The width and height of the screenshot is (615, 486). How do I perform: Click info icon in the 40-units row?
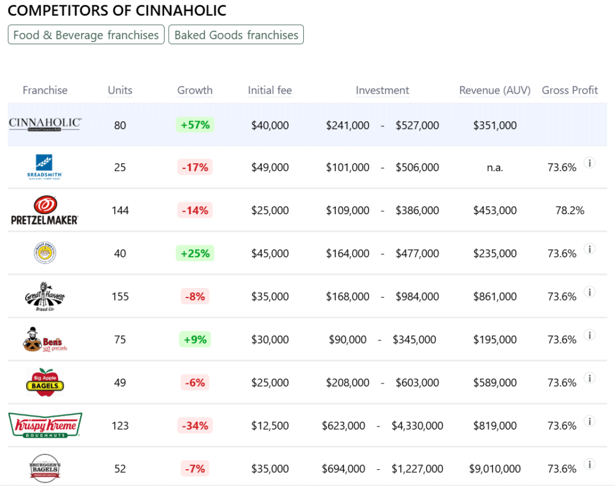click(x=590, y=248)
